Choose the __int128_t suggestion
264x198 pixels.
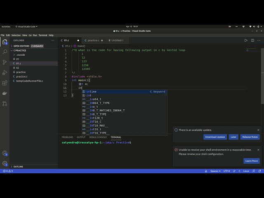tap(125, 118)
